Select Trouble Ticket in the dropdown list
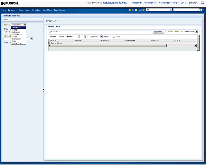This screenshot has height=165, width=206. [18, 43]
